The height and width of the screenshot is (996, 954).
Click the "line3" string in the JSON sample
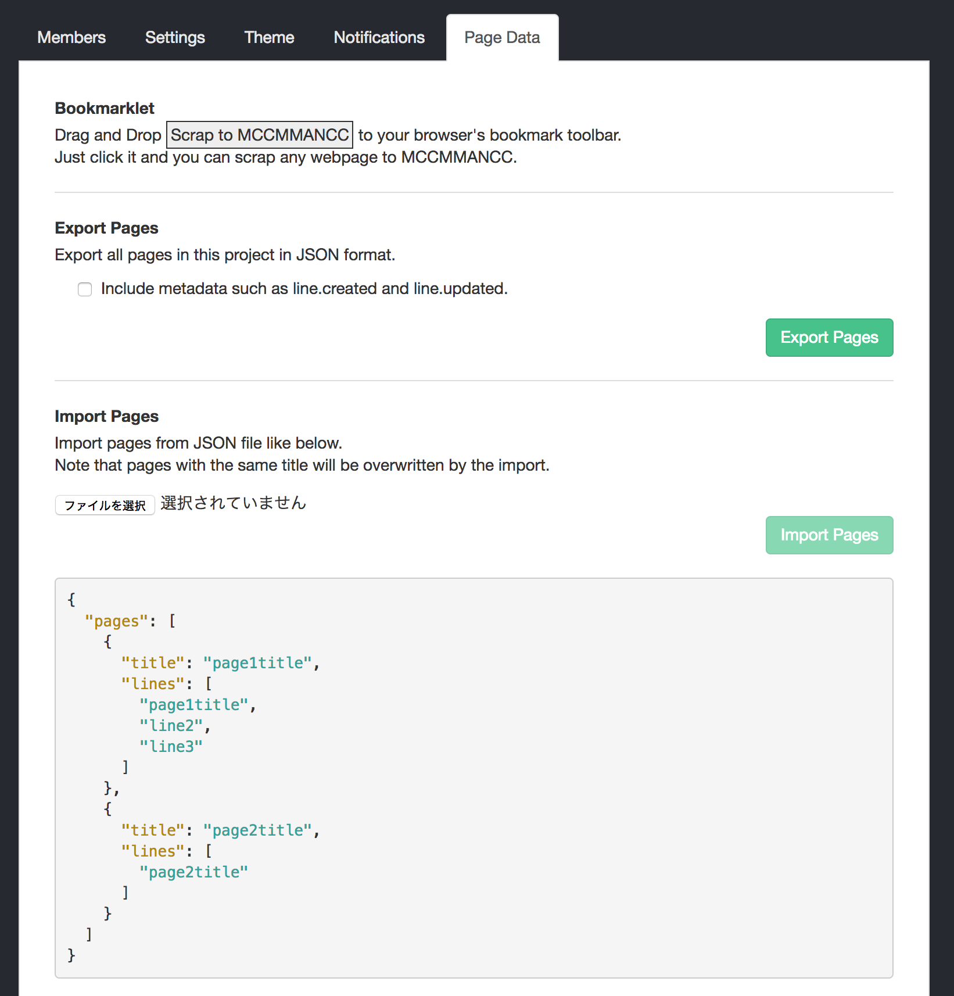coord(171,747)
